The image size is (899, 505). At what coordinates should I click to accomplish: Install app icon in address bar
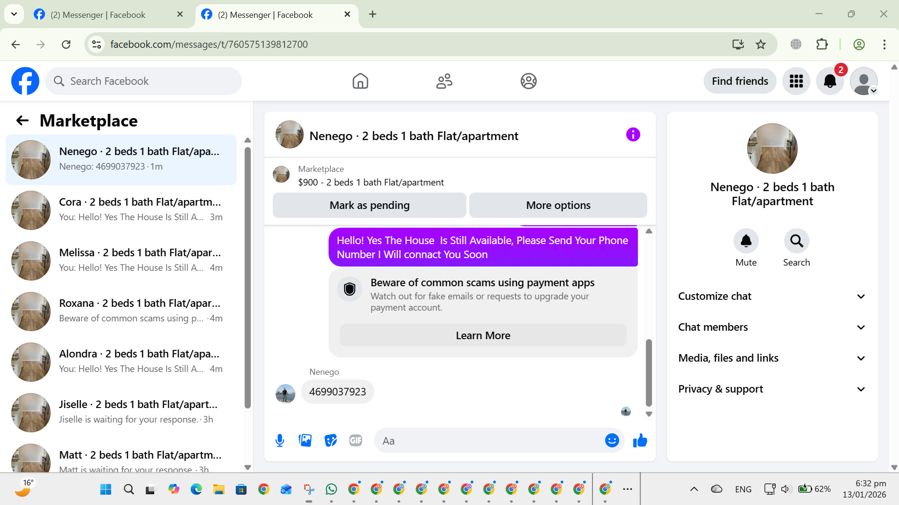pyautogui.click(x=738, y=45)
